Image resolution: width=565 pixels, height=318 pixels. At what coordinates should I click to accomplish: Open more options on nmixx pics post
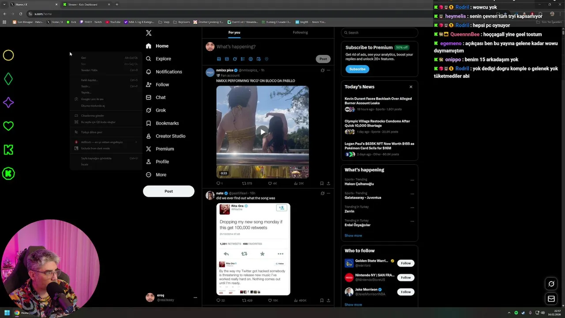(x=328, y=70)
